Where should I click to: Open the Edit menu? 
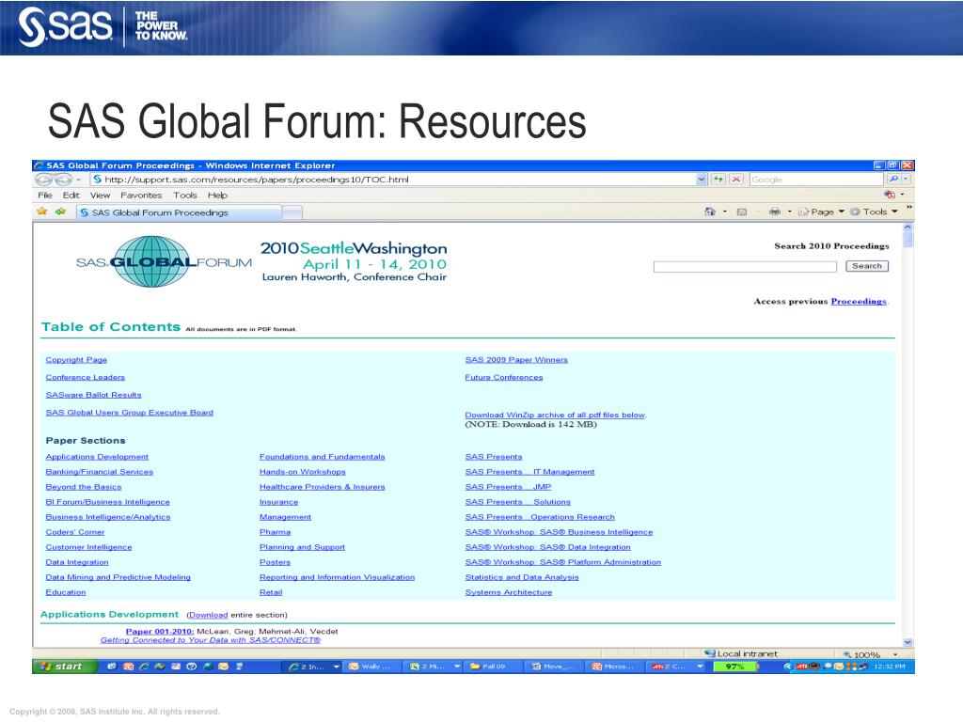(x=71, y=196)
